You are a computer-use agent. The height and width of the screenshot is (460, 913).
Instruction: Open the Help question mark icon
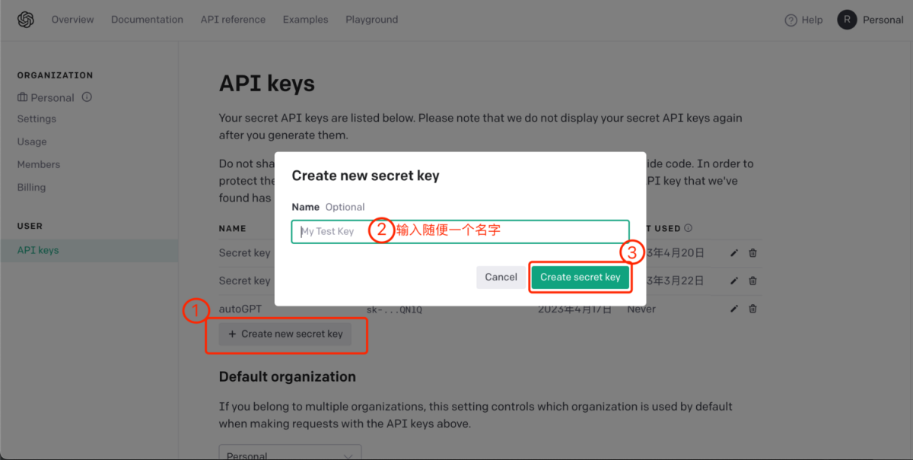(791, 21)
